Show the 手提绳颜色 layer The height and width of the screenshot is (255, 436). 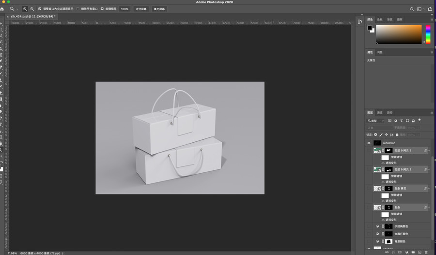[x=369, y=226]
